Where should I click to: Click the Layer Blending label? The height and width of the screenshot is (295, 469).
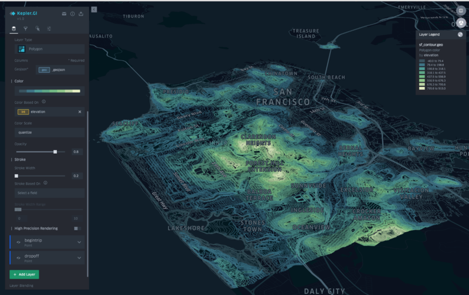[22, 286]
